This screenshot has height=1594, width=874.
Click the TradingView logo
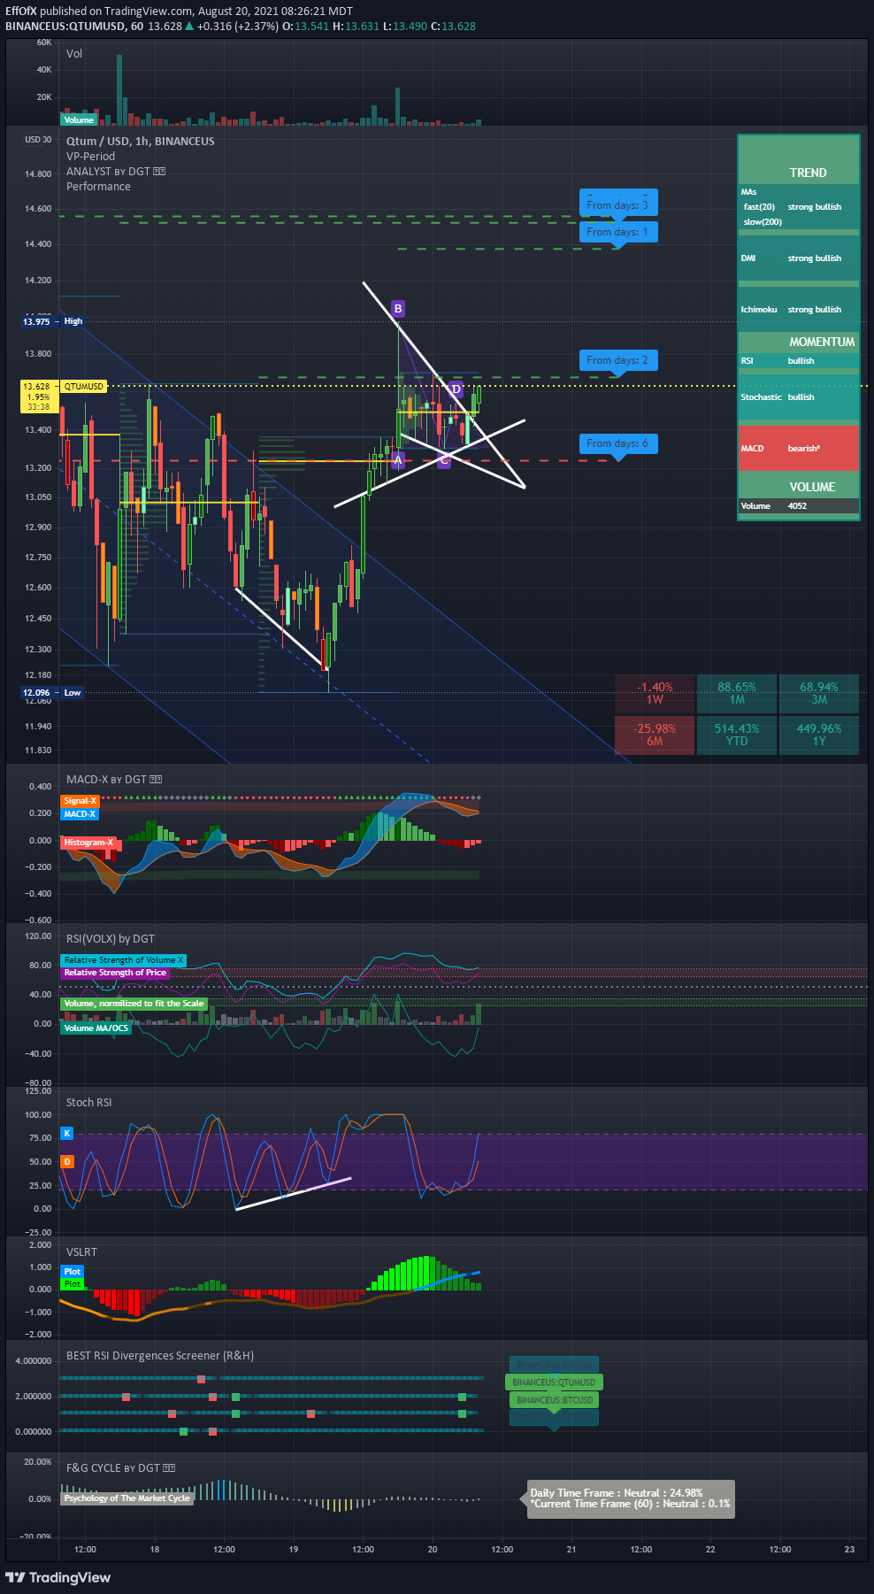pos(58,1577)
